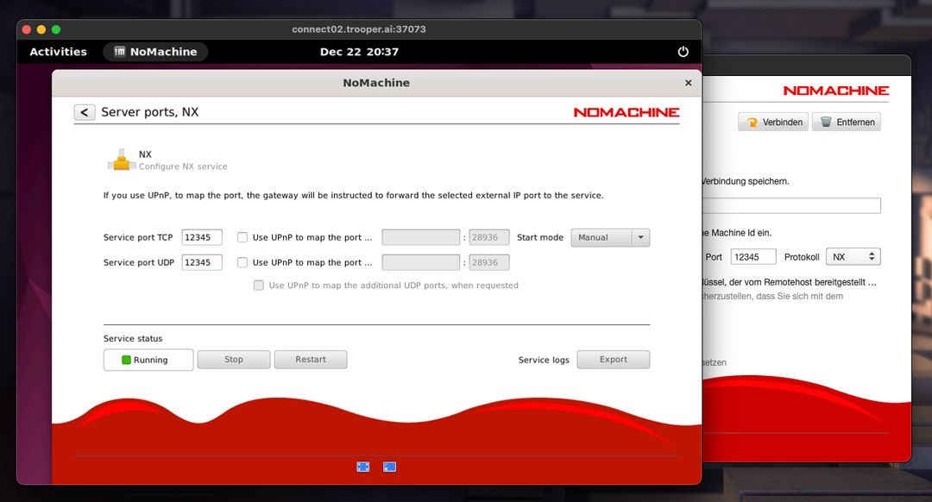Export the service logs
932x502 pixels.
point(614,359)
